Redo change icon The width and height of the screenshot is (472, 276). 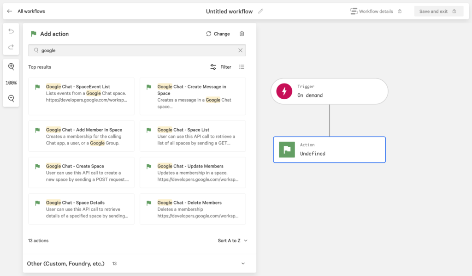click(11, 47)
